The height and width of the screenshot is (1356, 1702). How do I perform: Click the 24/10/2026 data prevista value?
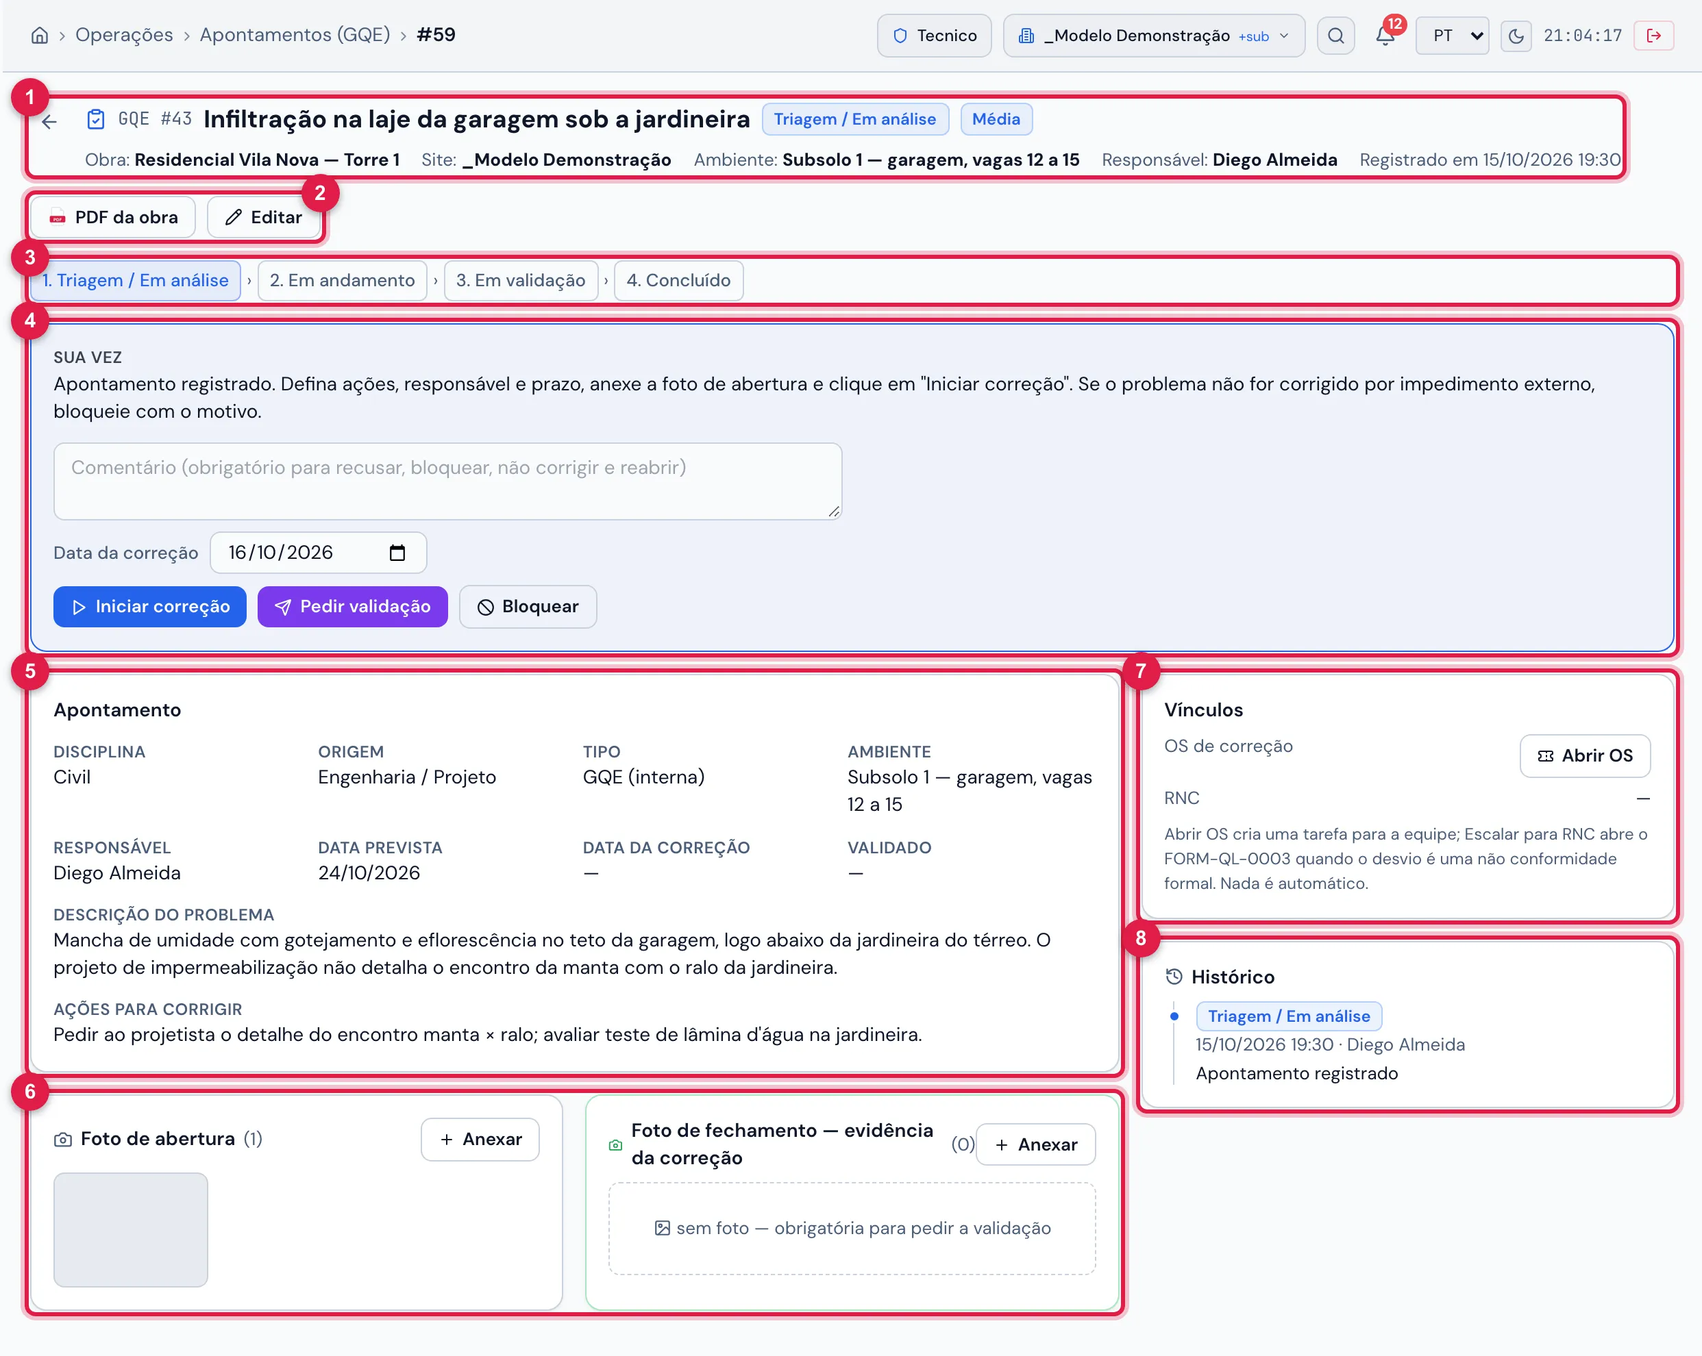369,872
